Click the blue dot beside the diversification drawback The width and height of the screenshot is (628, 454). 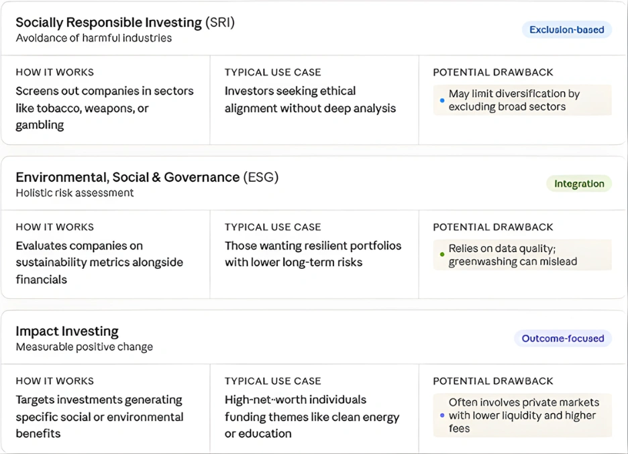point(442,101)
